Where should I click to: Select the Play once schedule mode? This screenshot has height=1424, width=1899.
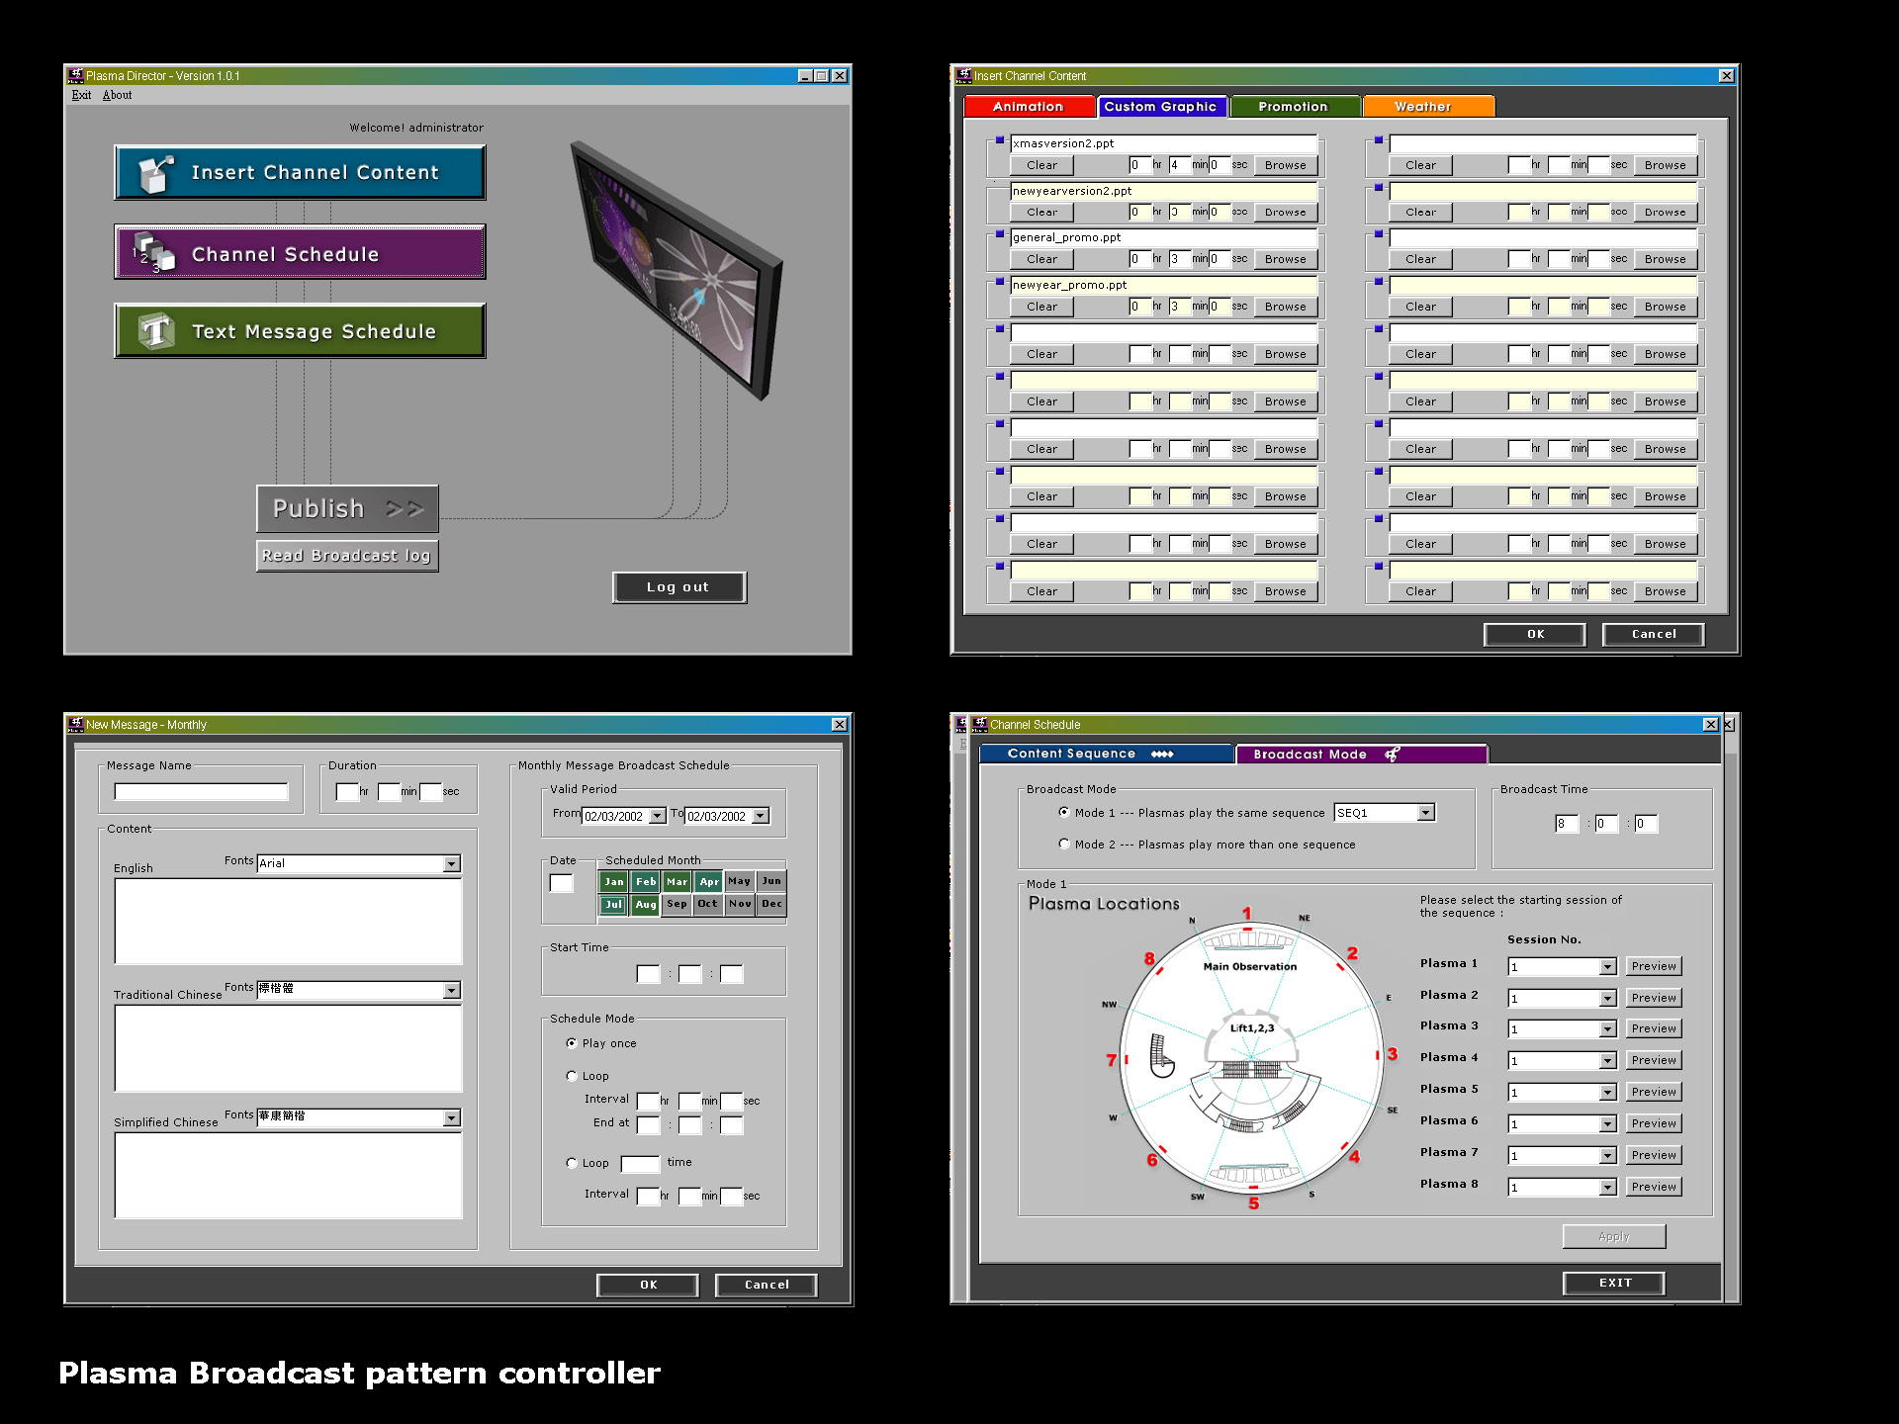pos(572,1043)
